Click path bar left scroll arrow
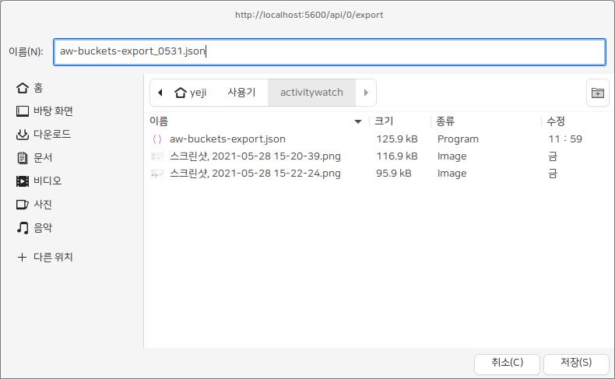Viewport: 615px width, 379px height. click(x=160, y=93)
